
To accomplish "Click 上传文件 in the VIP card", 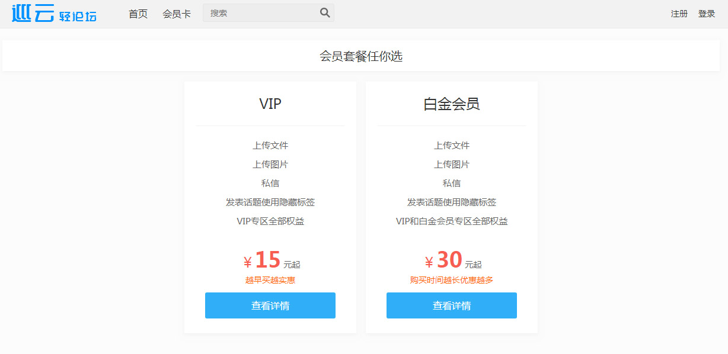I will click(x=270, y=146).
